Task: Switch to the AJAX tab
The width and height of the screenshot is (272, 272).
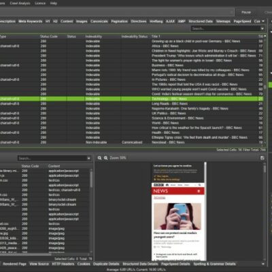Action: 170,21
